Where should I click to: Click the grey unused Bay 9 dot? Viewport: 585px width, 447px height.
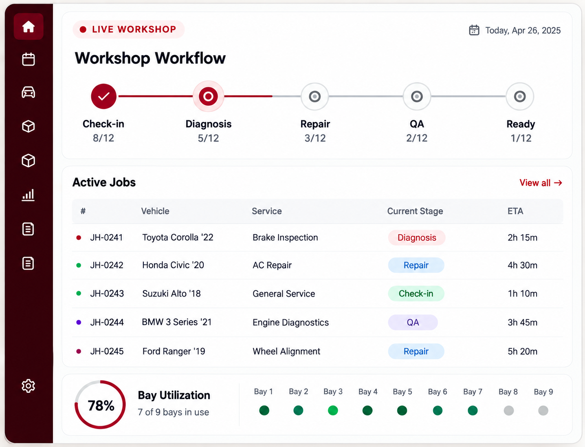[543, 410]
